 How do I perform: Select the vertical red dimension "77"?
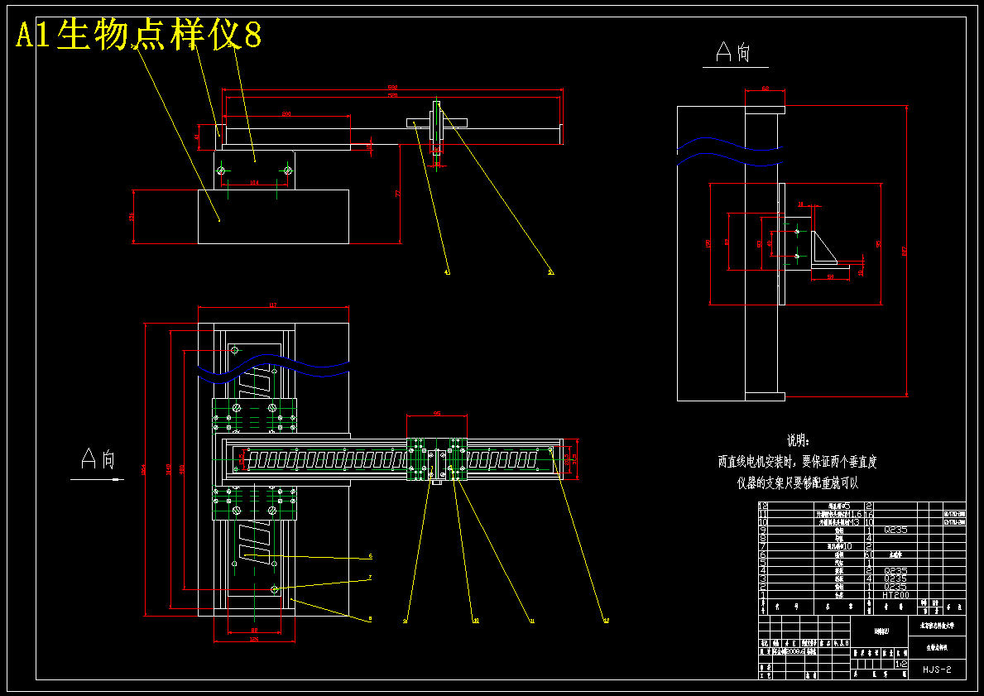coord(397,194)
